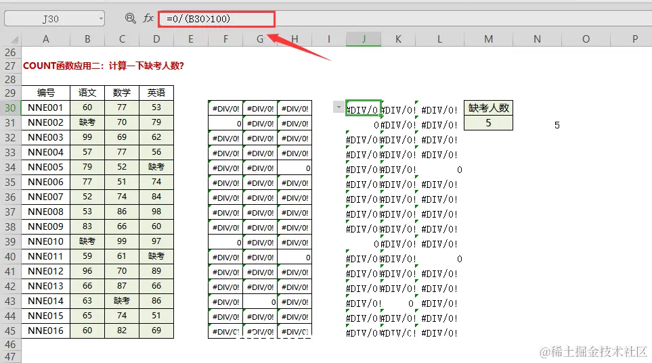Select row 47 header
The image size is (652, 363).
pos(10,357)
